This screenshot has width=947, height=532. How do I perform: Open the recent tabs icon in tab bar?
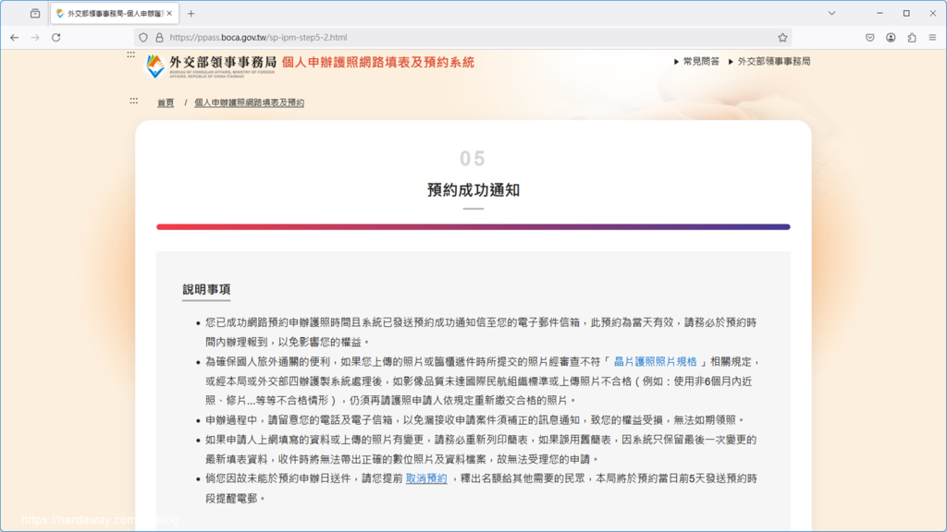pyautogui.click(x=35, y=13)
